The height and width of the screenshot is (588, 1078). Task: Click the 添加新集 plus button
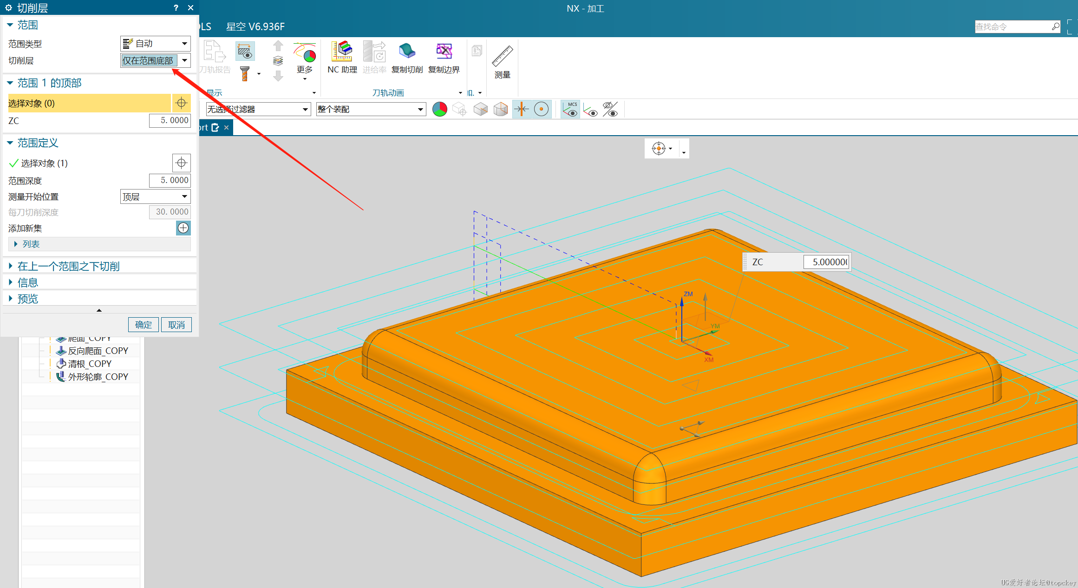click(183, 228)
